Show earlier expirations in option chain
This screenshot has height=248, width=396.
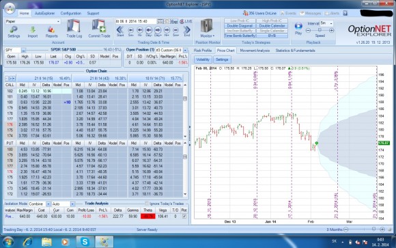tap(7, 79)
